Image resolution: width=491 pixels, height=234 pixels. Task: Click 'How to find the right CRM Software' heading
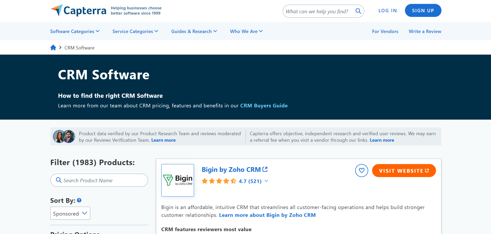110,96
